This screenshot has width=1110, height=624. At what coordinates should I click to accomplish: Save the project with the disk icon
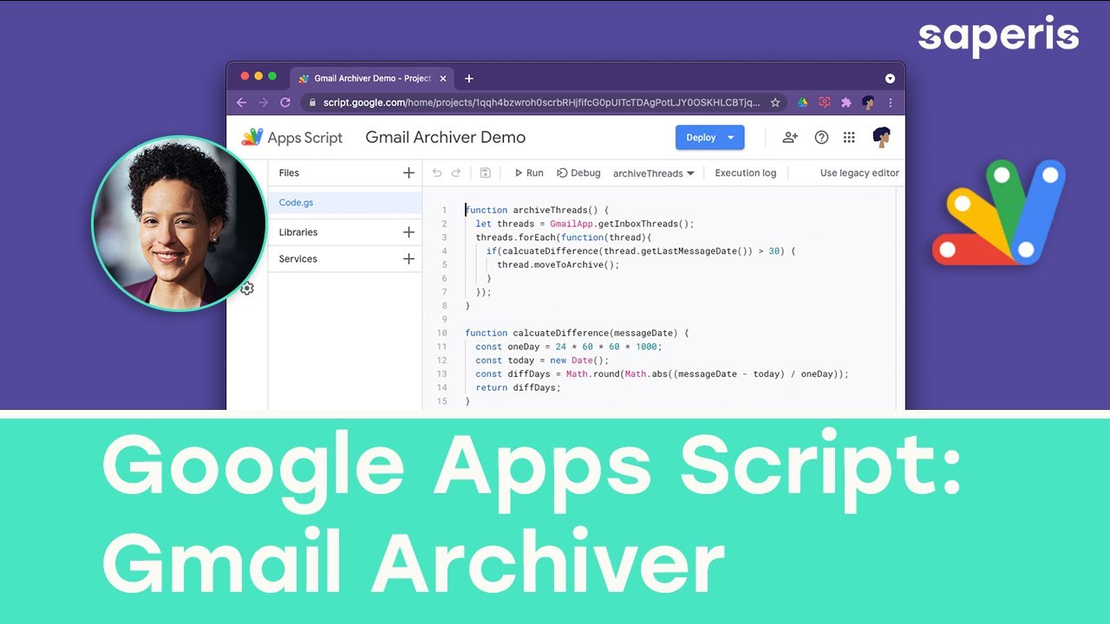click(485, 172)
